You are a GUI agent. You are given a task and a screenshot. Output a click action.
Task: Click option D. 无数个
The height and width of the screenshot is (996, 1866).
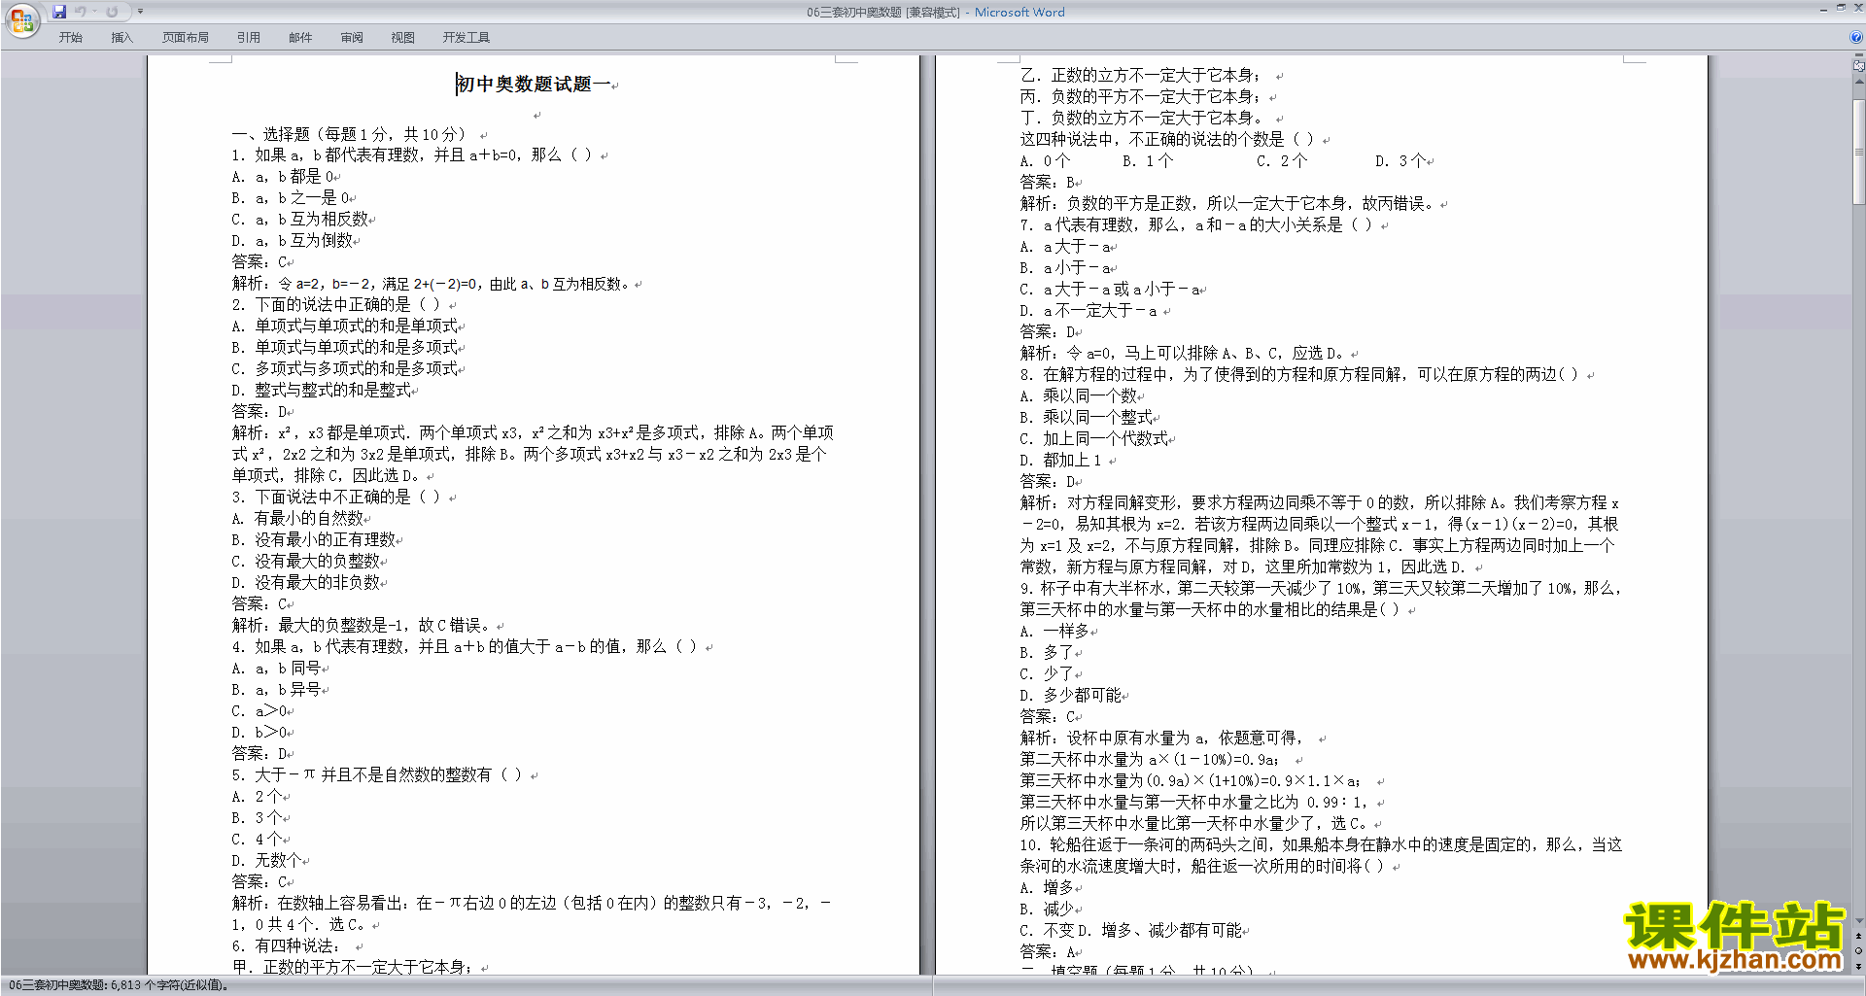pos(266,861)
